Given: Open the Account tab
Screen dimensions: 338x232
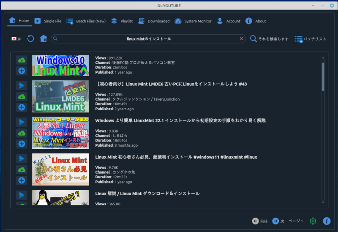Looking at the screenshot, I should point(229,21).
